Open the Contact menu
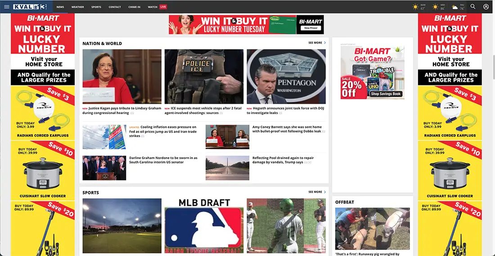This screenshot has height=256, width=495. [x=115, y=7]
